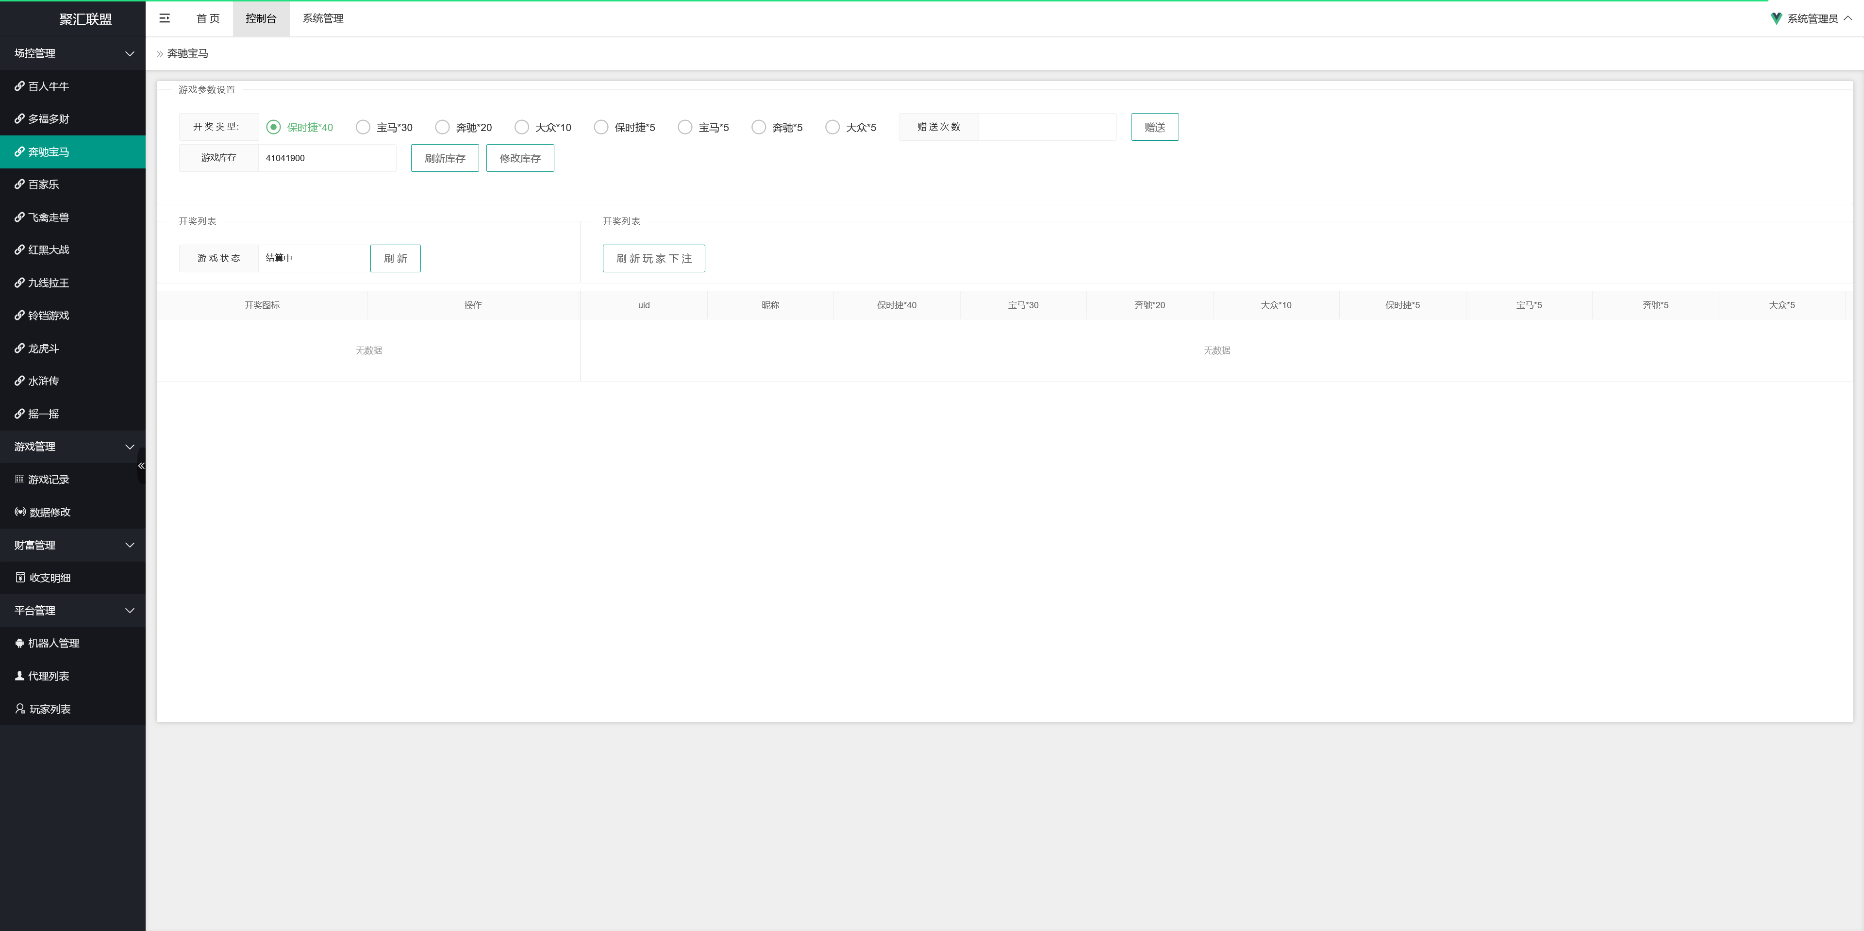
Task: Click the sidebar collapse double-arrow handle
Action: point(141,466)
